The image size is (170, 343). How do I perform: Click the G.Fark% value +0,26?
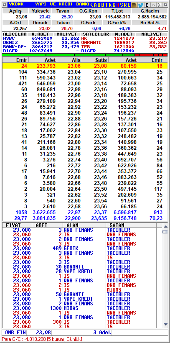coord(124,28)
